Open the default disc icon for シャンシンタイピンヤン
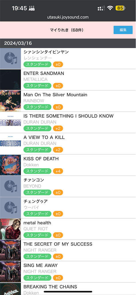 coord(11,58)
